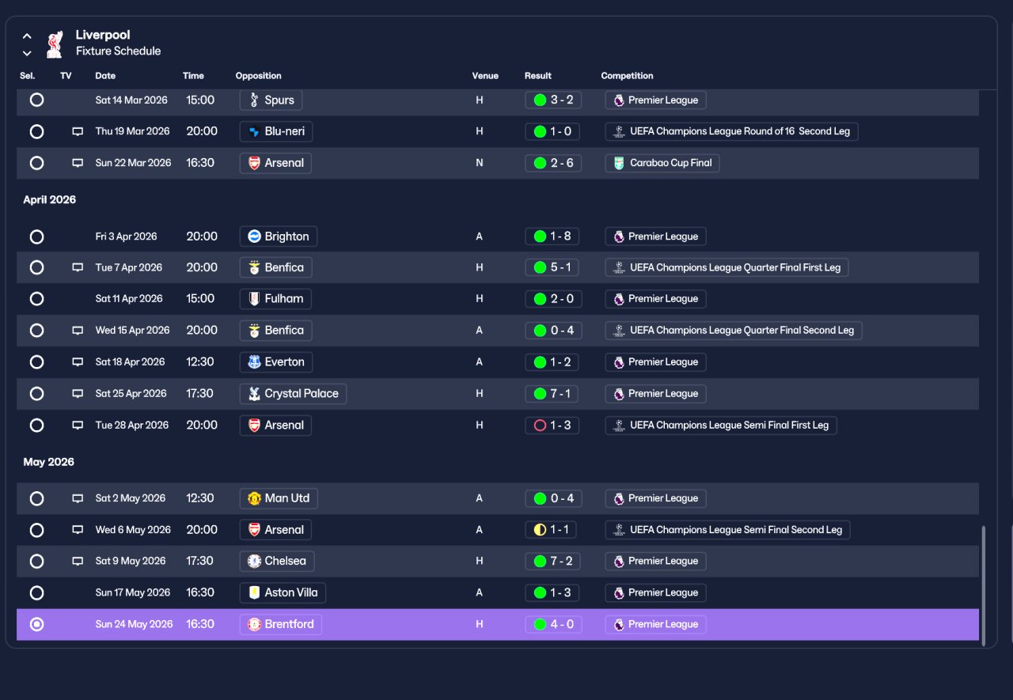The height and width of the screenshot is (700, 1013).
Task: Open the 3 - 2 result against Spurs
Action: pyautogui.click(x=553, y=100)
